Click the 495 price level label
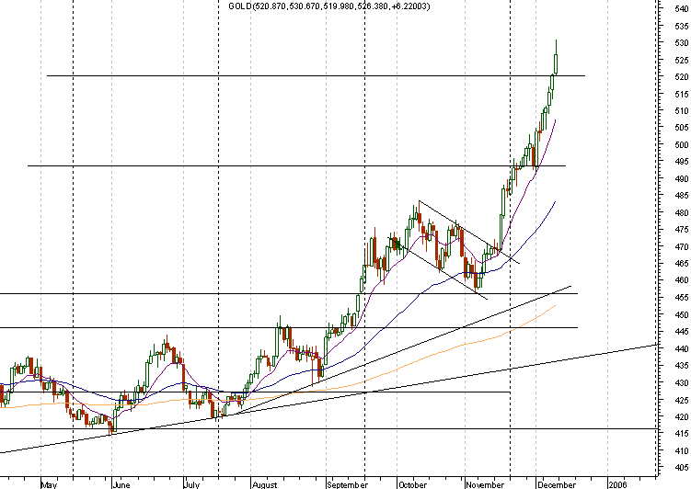The width and height of the screenshot is (691, 489). pos(681,162)
